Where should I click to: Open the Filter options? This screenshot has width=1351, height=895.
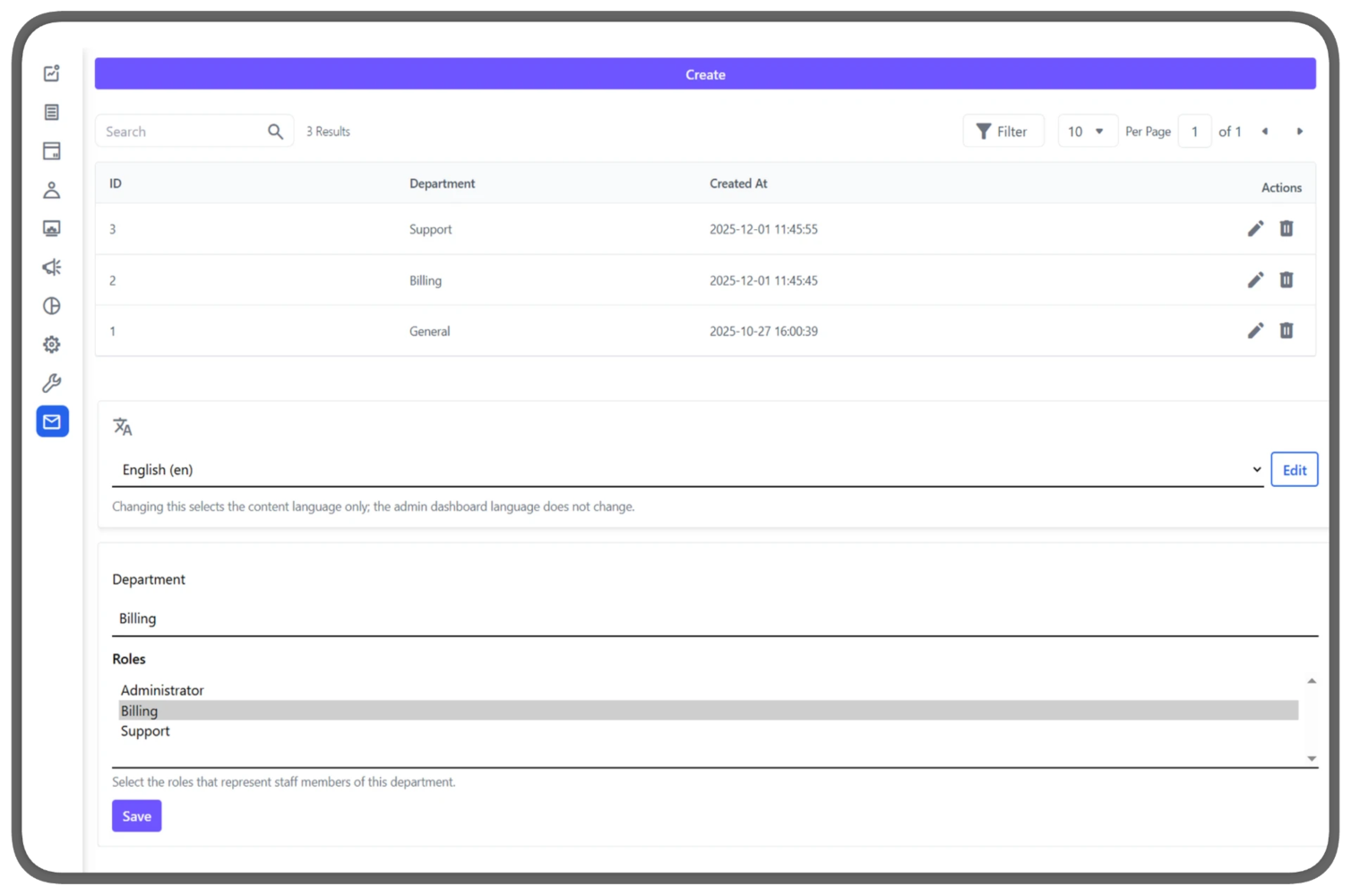click(1003, 131)
